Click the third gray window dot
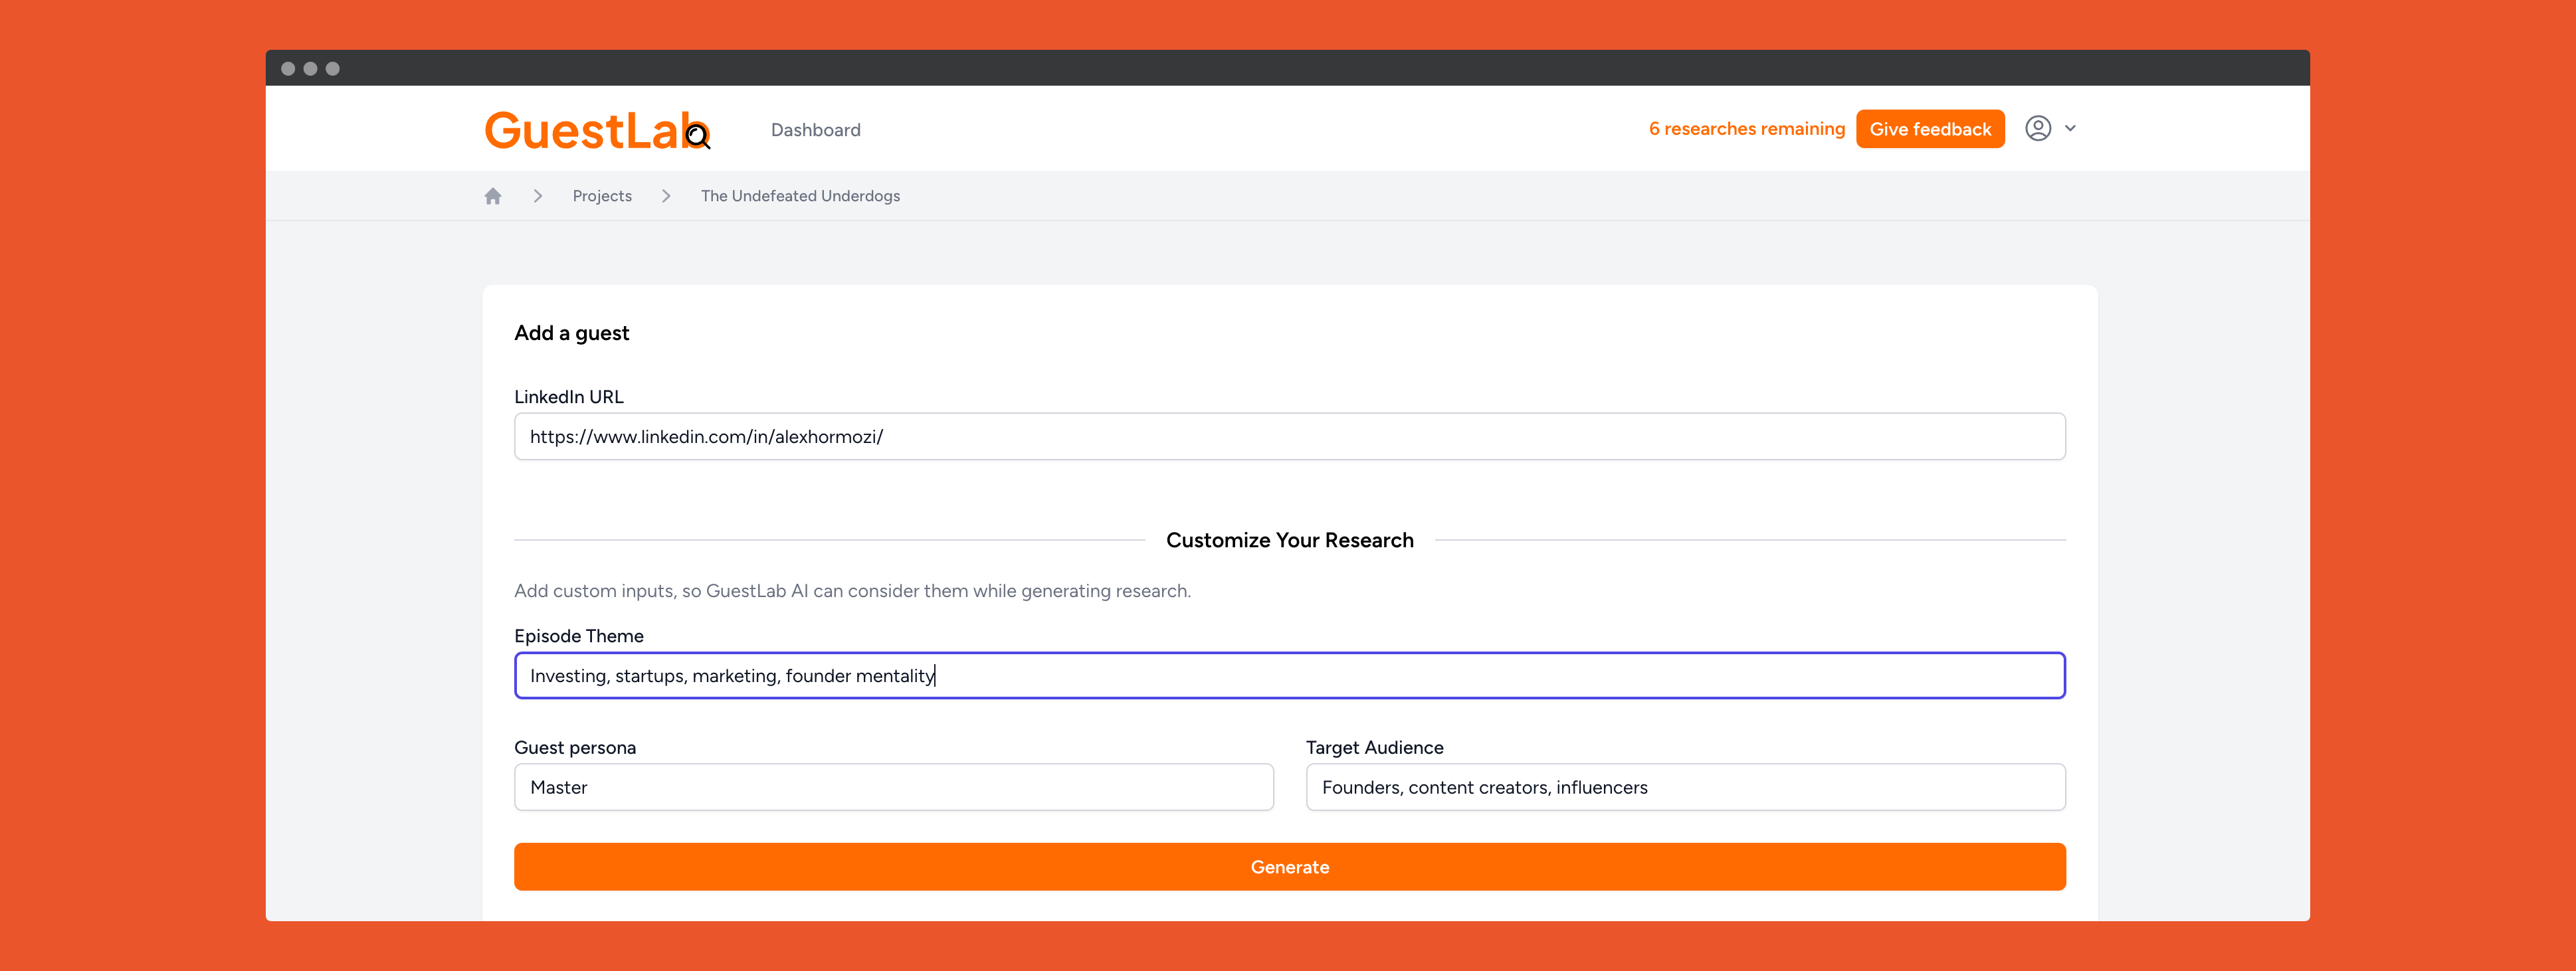The height and width of the screenshot is (971, 2576). point(333,69)
